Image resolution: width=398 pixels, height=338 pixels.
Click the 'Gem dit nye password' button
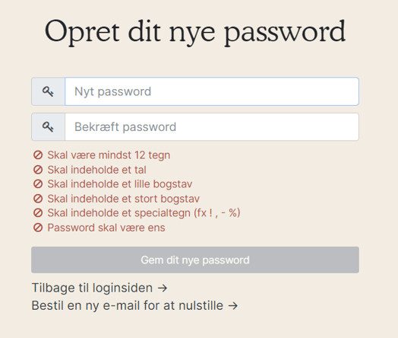point(195,260)
